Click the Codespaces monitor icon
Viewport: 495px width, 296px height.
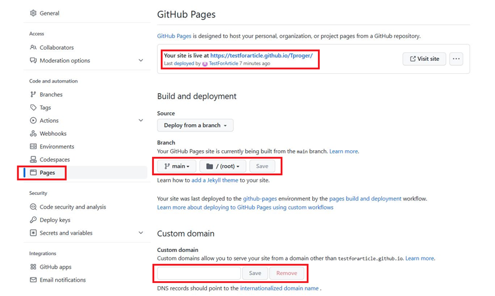click(33, 159)
